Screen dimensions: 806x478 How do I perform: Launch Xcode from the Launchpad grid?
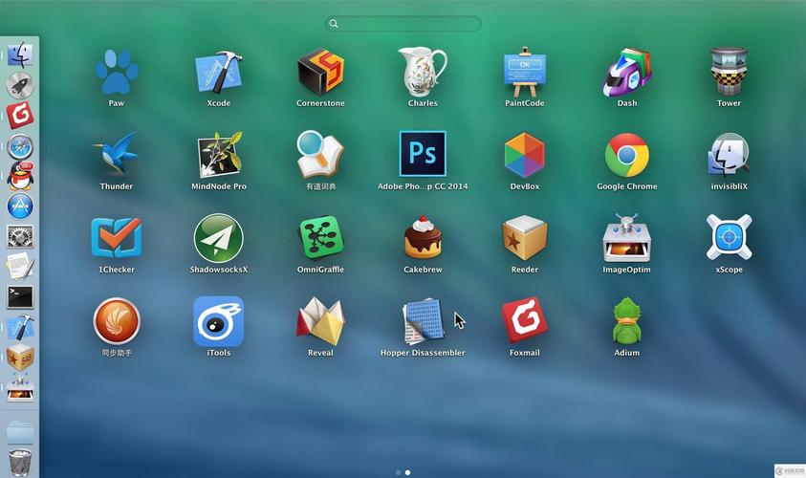click(x=218, y=72)
